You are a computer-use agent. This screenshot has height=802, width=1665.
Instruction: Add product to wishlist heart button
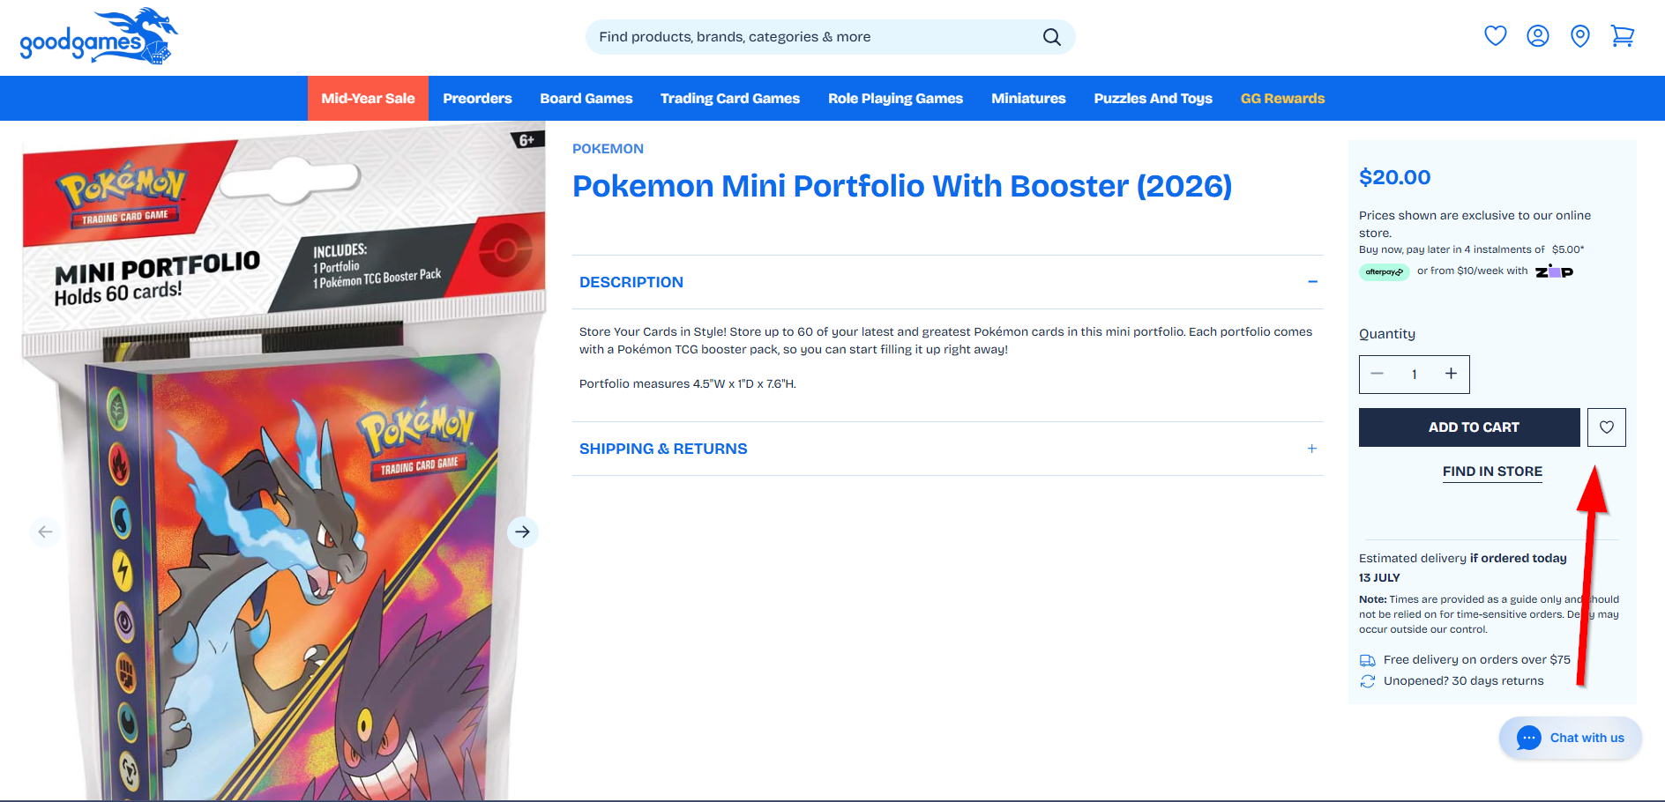tap(1606, 427)
